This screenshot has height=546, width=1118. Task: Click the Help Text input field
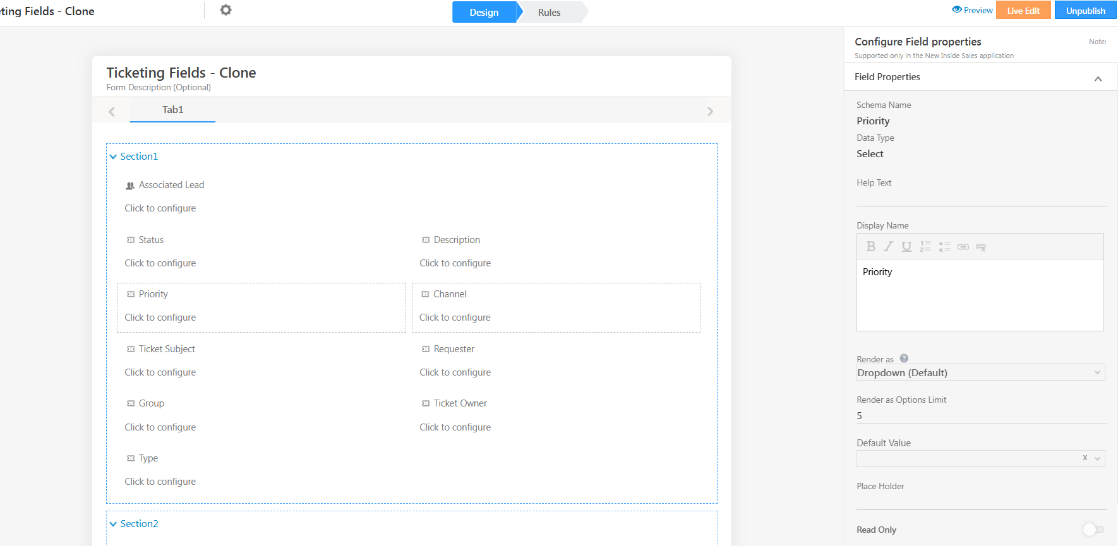pyautogui.click(x=981, y=198)
